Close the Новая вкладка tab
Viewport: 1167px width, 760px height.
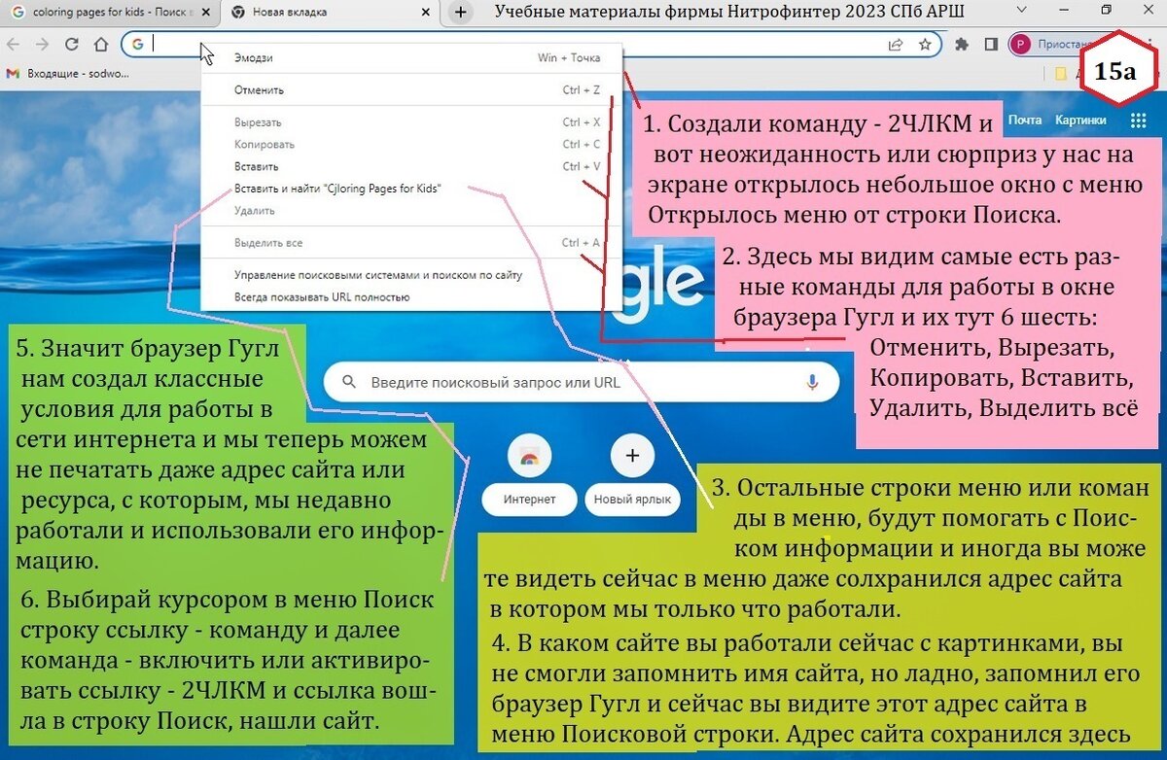[x=426, y=12]
